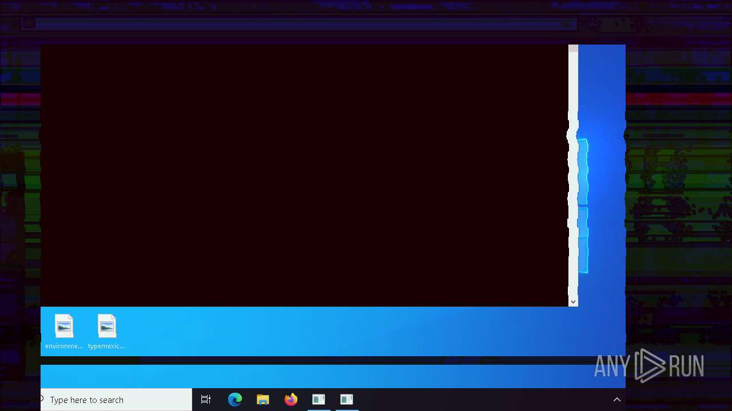Switch to the second running app window icon
The width and height of the screenshot is (732, 411).
point(347,400)
